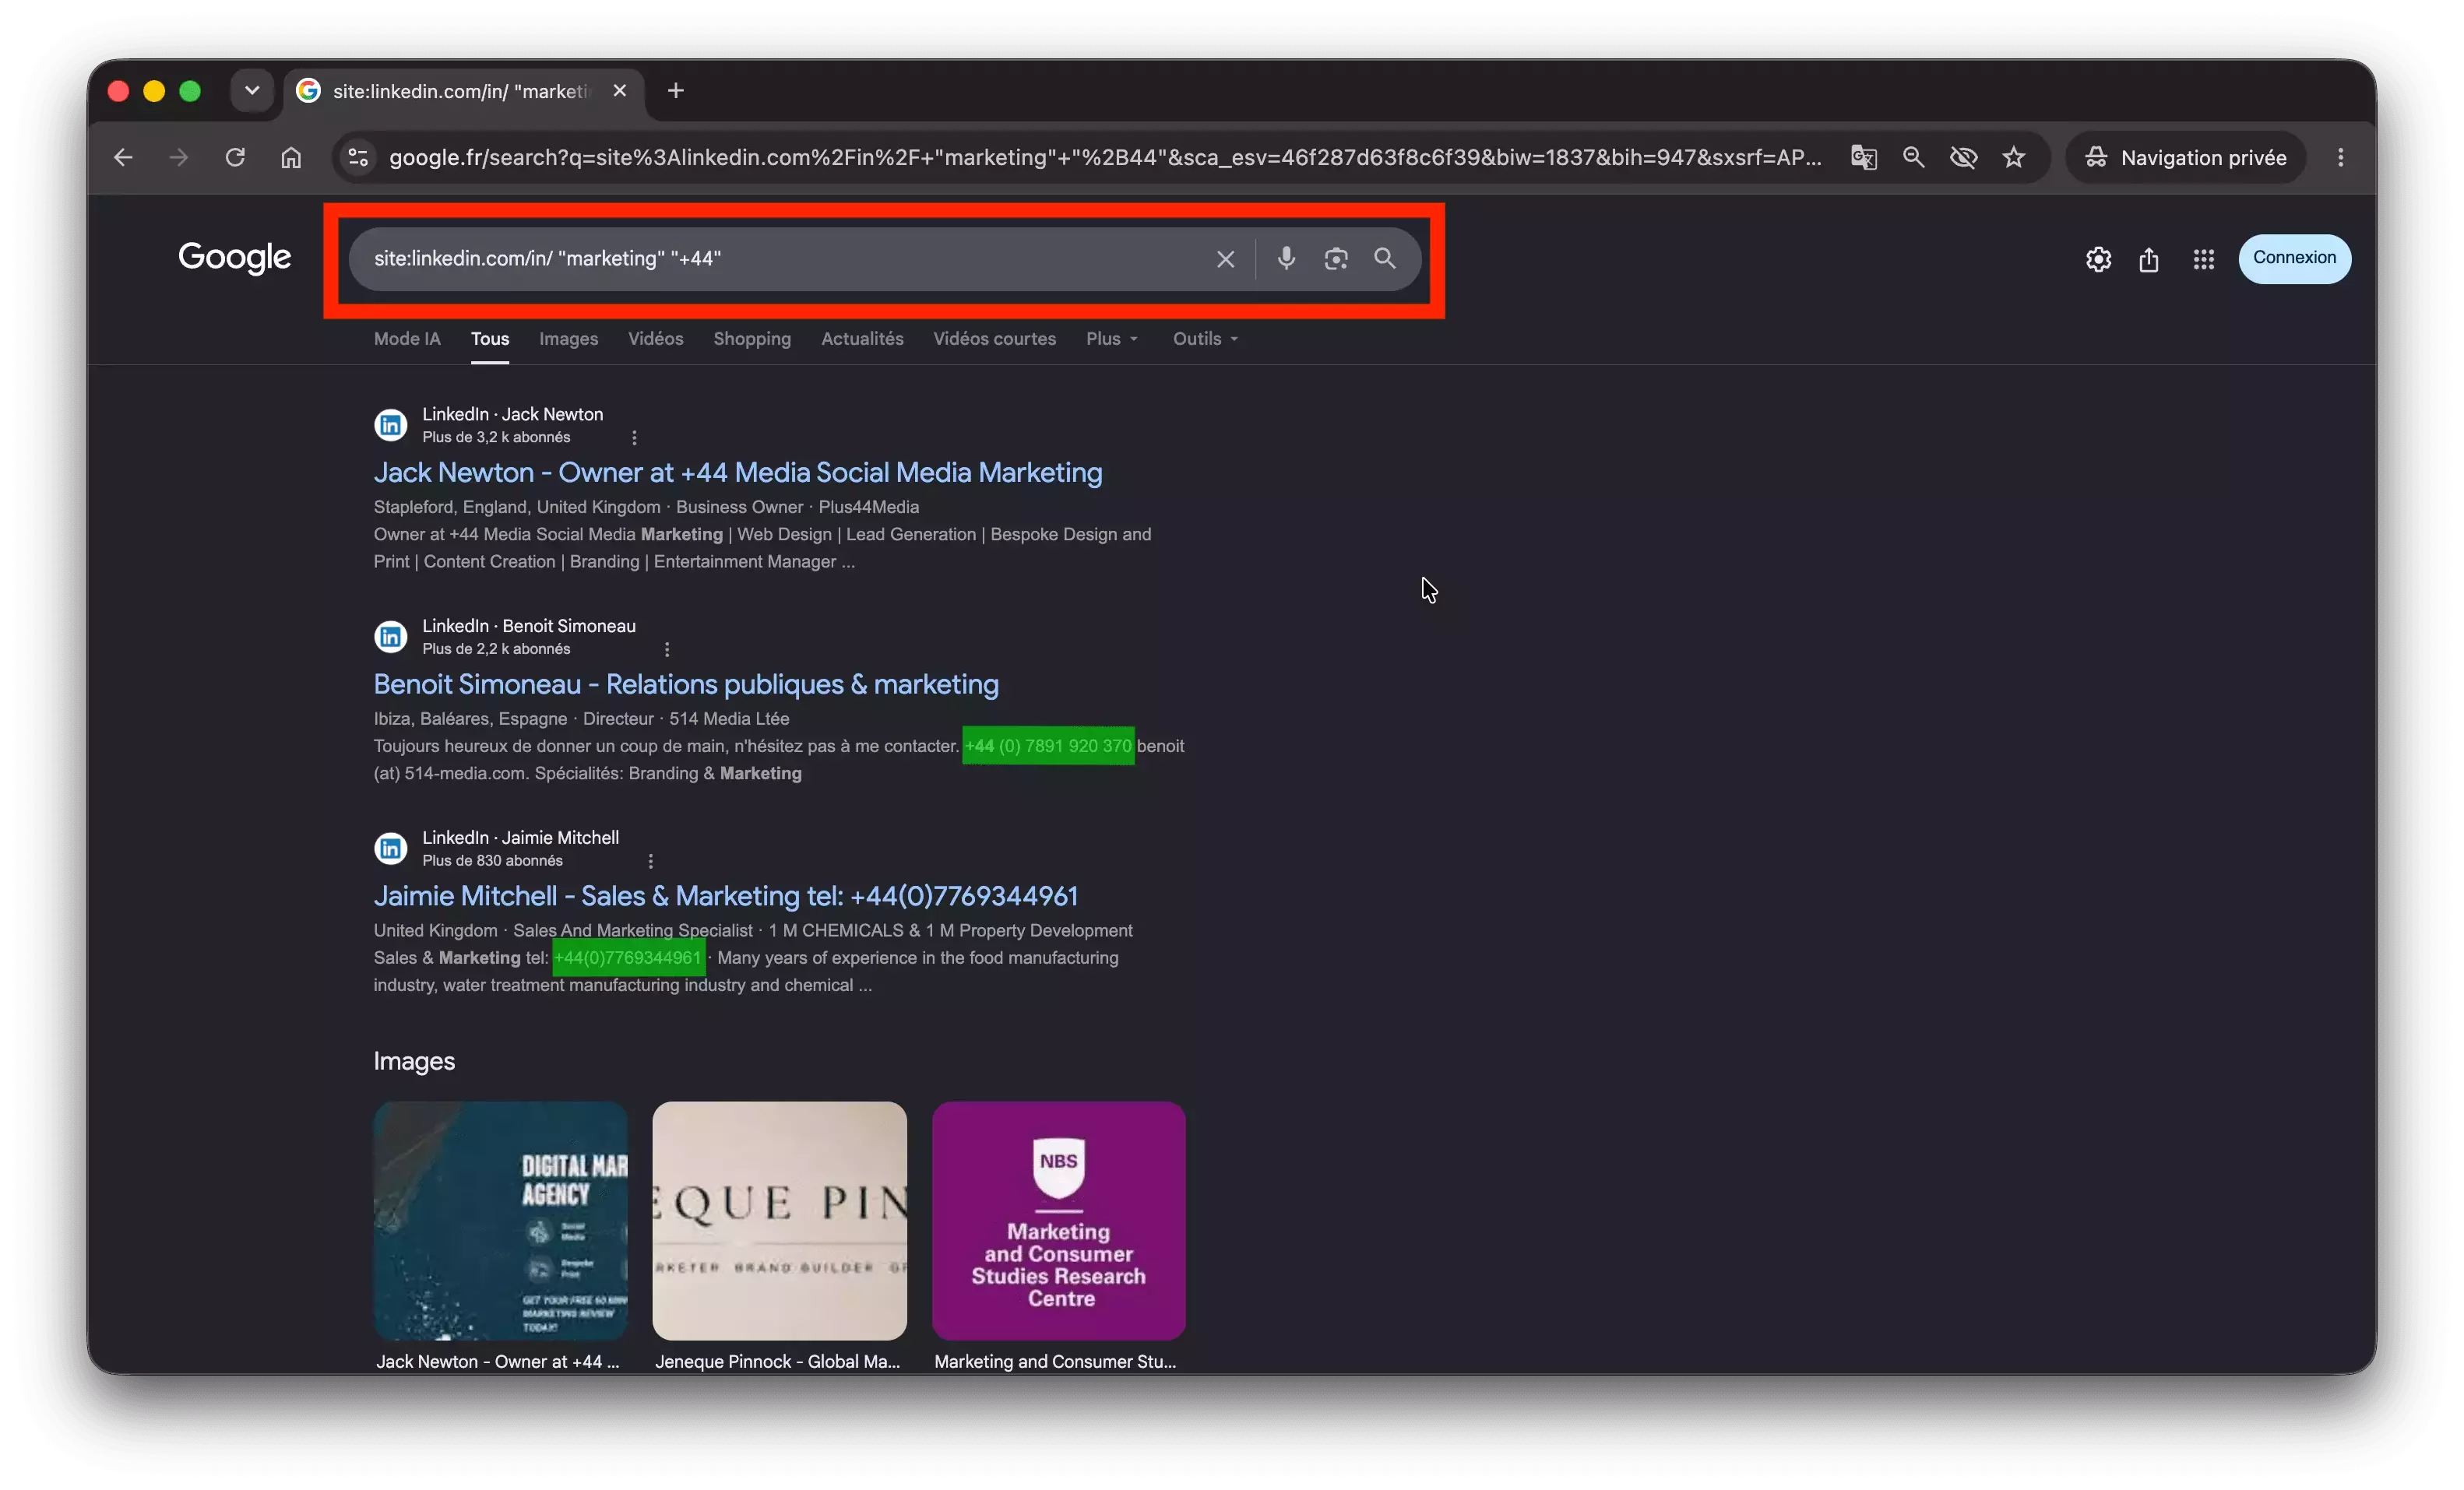Open Google quick settings gear icon

tap(2098, 258)
